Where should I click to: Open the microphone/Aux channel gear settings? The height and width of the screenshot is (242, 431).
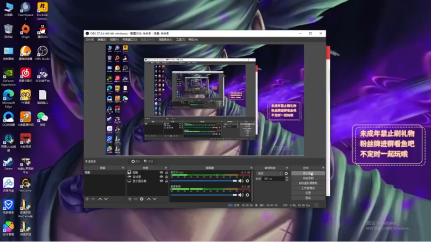(x=247, y=181)
